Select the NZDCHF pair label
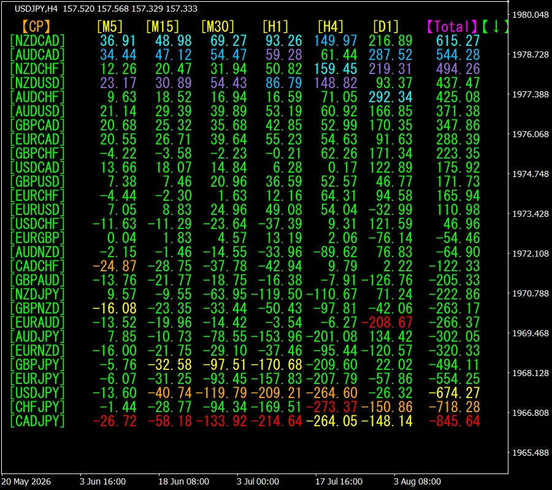 pyautogui.click(x=37, y=69)
